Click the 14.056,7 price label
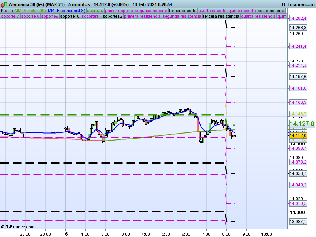The image size is (316, 237). pos(298,173)
